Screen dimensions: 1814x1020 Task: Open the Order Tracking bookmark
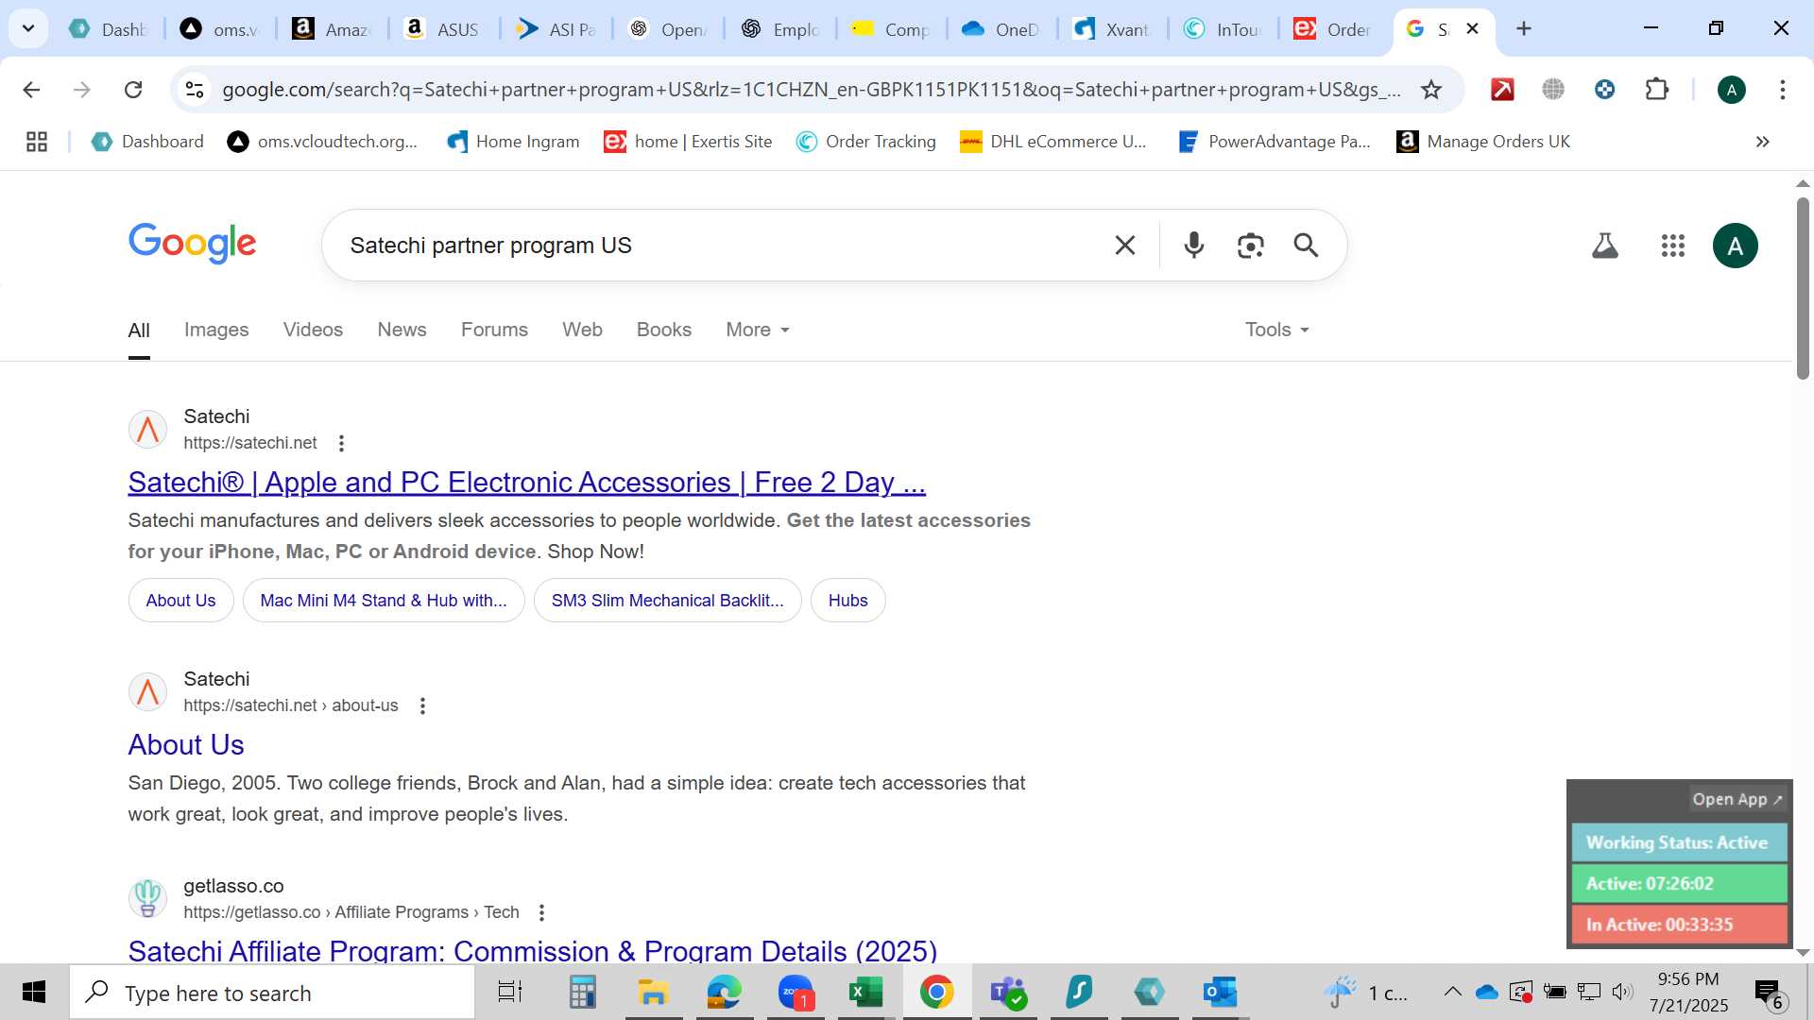click(x=866, y=142)
